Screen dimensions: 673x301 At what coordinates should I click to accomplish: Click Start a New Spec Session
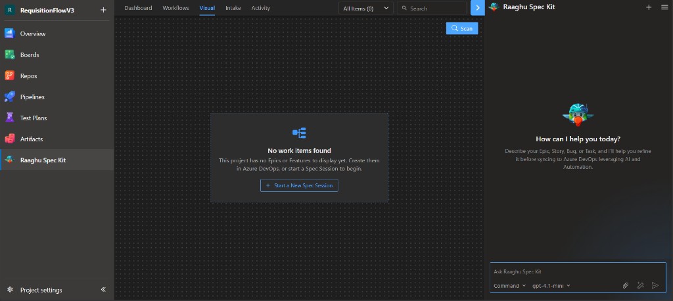[x=299, y=185]
